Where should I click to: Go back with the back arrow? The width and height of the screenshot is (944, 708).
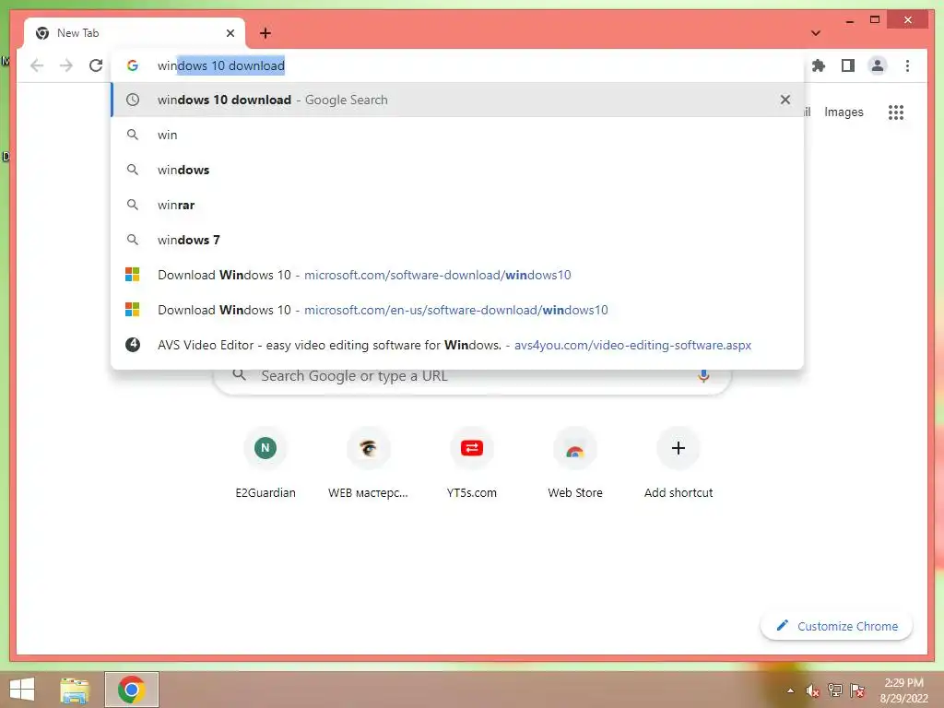click(37, 65)
